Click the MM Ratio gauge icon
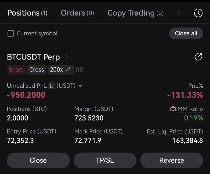210x174 pixels. click(x=173, y=109)
